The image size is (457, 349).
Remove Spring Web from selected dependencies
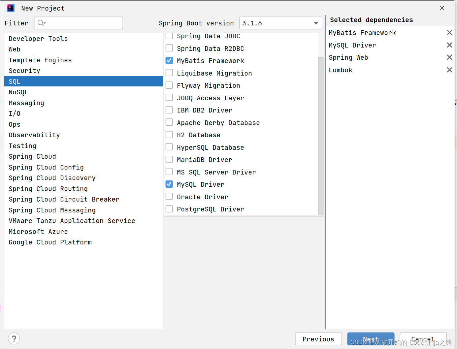pyautogui.click(x=449, y=57)
